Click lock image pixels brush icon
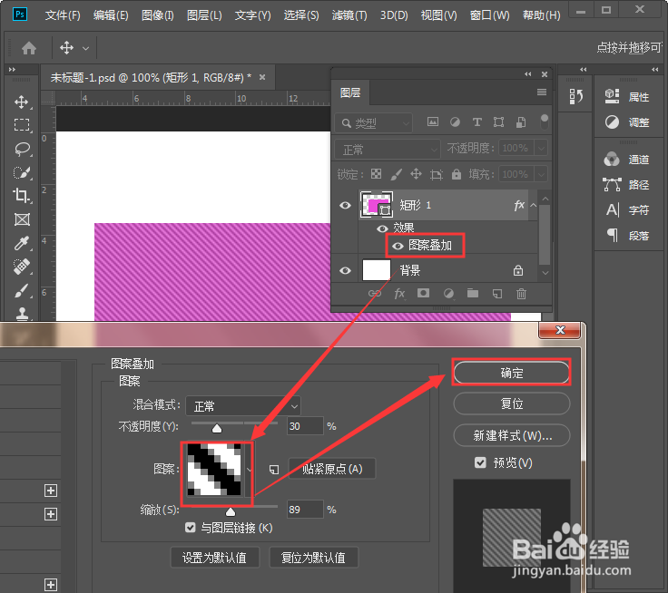Viewport: 668px width, 593px height. (x=397, y=174)
